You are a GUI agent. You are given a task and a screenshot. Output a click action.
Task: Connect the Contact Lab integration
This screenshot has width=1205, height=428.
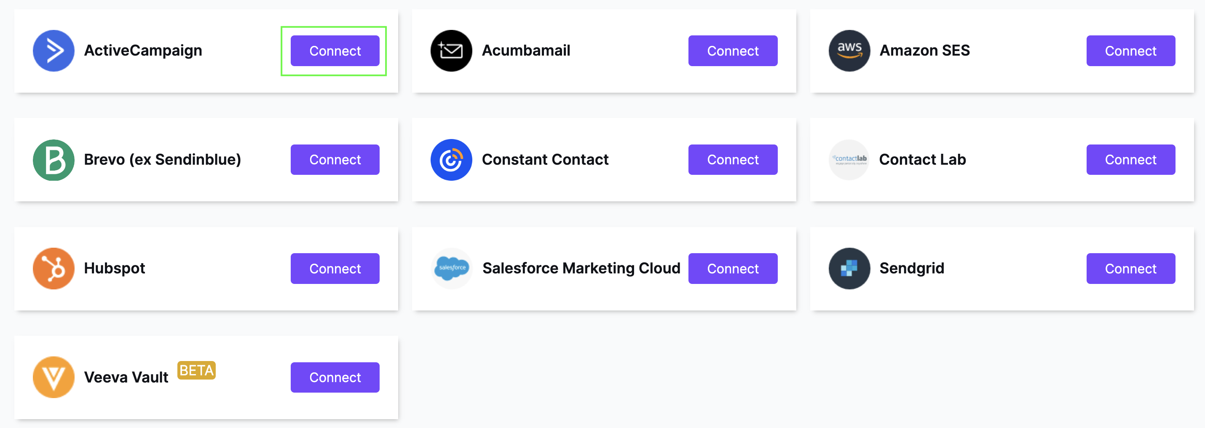coord(1130,160)
